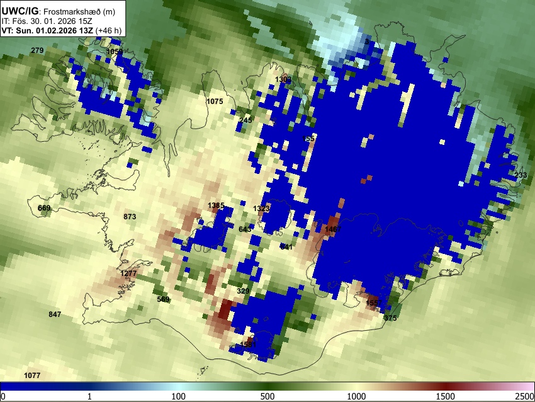Viewport: 535px width, 402px height.
Task: Click the '(+46 h)' forecast offset text
Action: pos(108,30)
